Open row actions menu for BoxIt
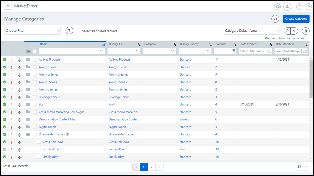The width and height of the screenshot is (314, 176). tap(12, 105)
